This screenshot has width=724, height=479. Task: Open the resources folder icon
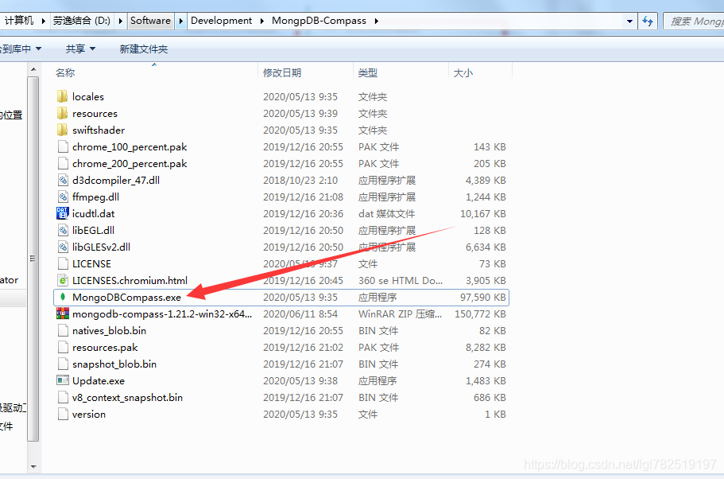(62, 113)
